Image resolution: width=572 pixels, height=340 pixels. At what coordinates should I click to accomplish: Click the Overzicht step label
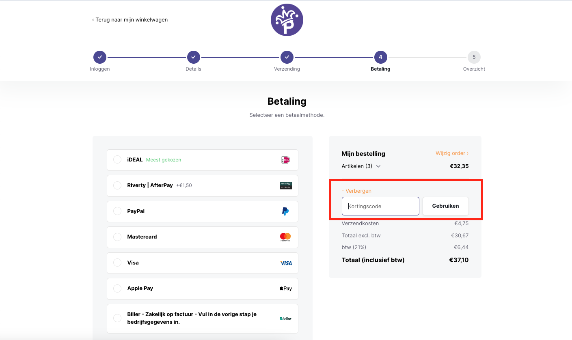click(x=474, y=69)
